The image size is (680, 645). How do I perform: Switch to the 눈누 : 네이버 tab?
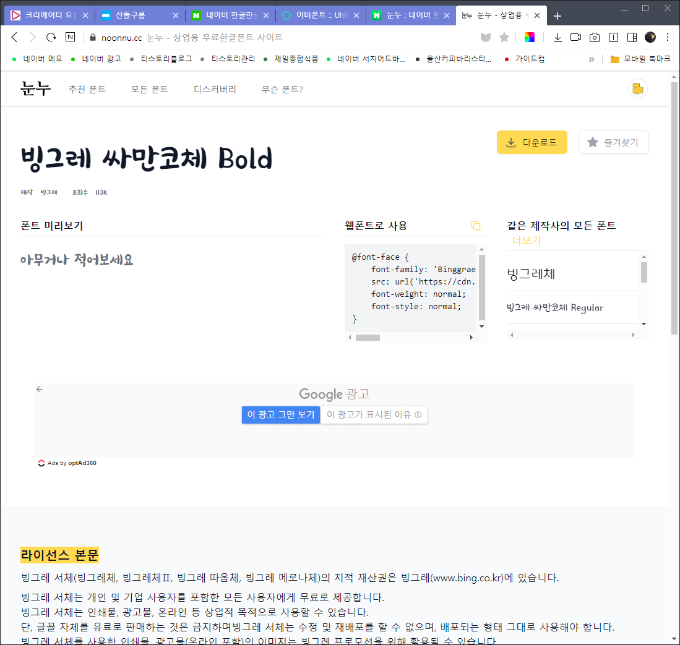point(411,15)
